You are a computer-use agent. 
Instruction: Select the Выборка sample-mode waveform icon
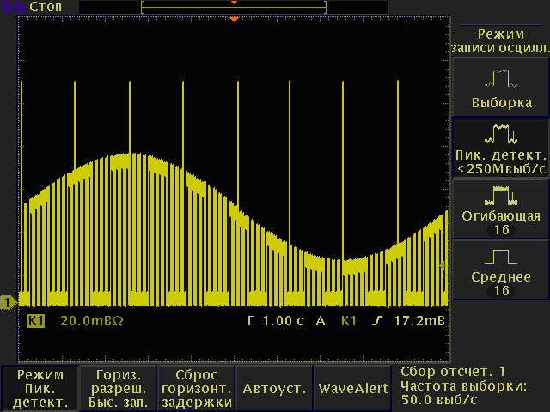500,79
